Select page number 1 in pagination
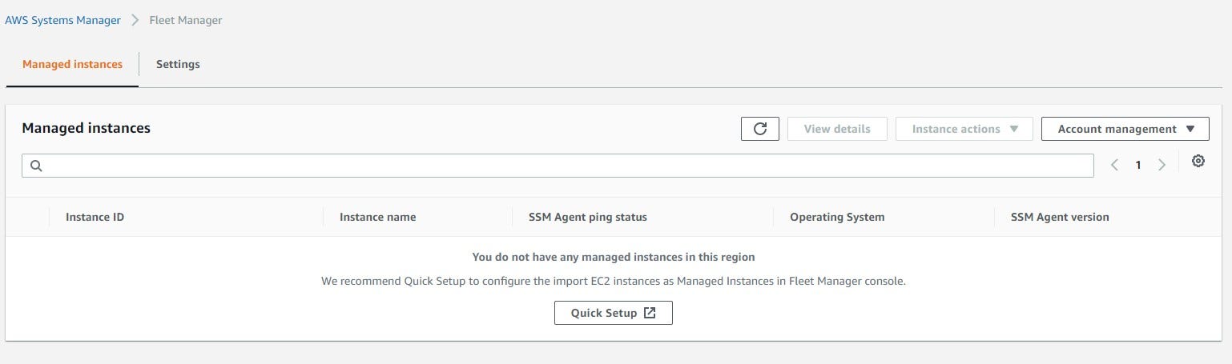Screen dimensions: 1232x364 pos(1137,166)
